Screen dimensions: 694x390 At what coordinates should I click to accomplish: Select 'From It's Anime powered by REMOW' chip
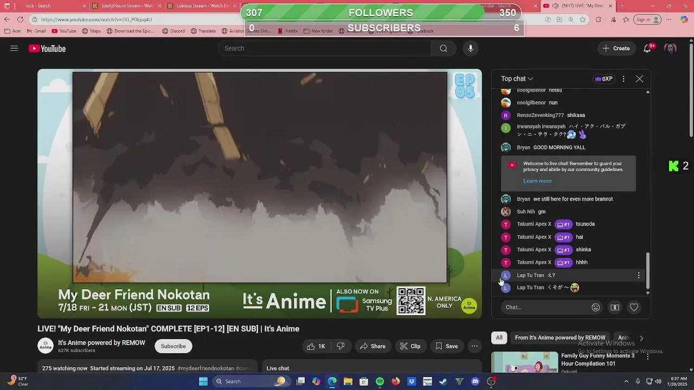tap(560, 337)
